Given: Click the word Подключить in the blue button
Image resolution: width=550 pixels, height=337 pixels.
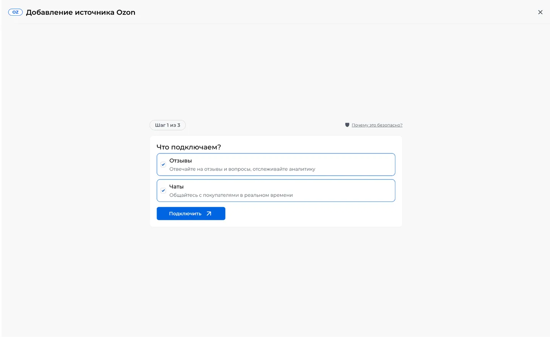Looking at the screenshot, I should (x=185, y=214).
